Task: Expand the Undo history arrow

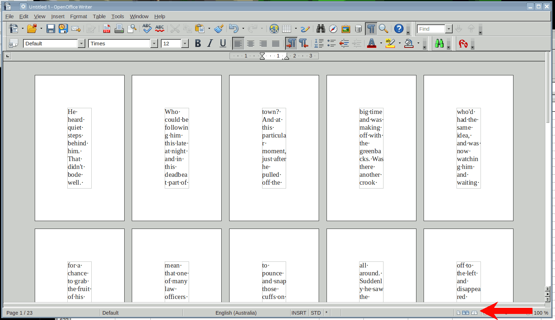Action: tap(243, 29)
